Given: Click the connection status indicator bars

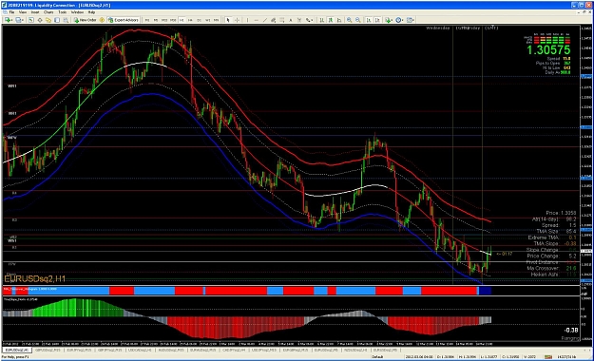Looking at the screenshot, I should (x=548, y=357).
